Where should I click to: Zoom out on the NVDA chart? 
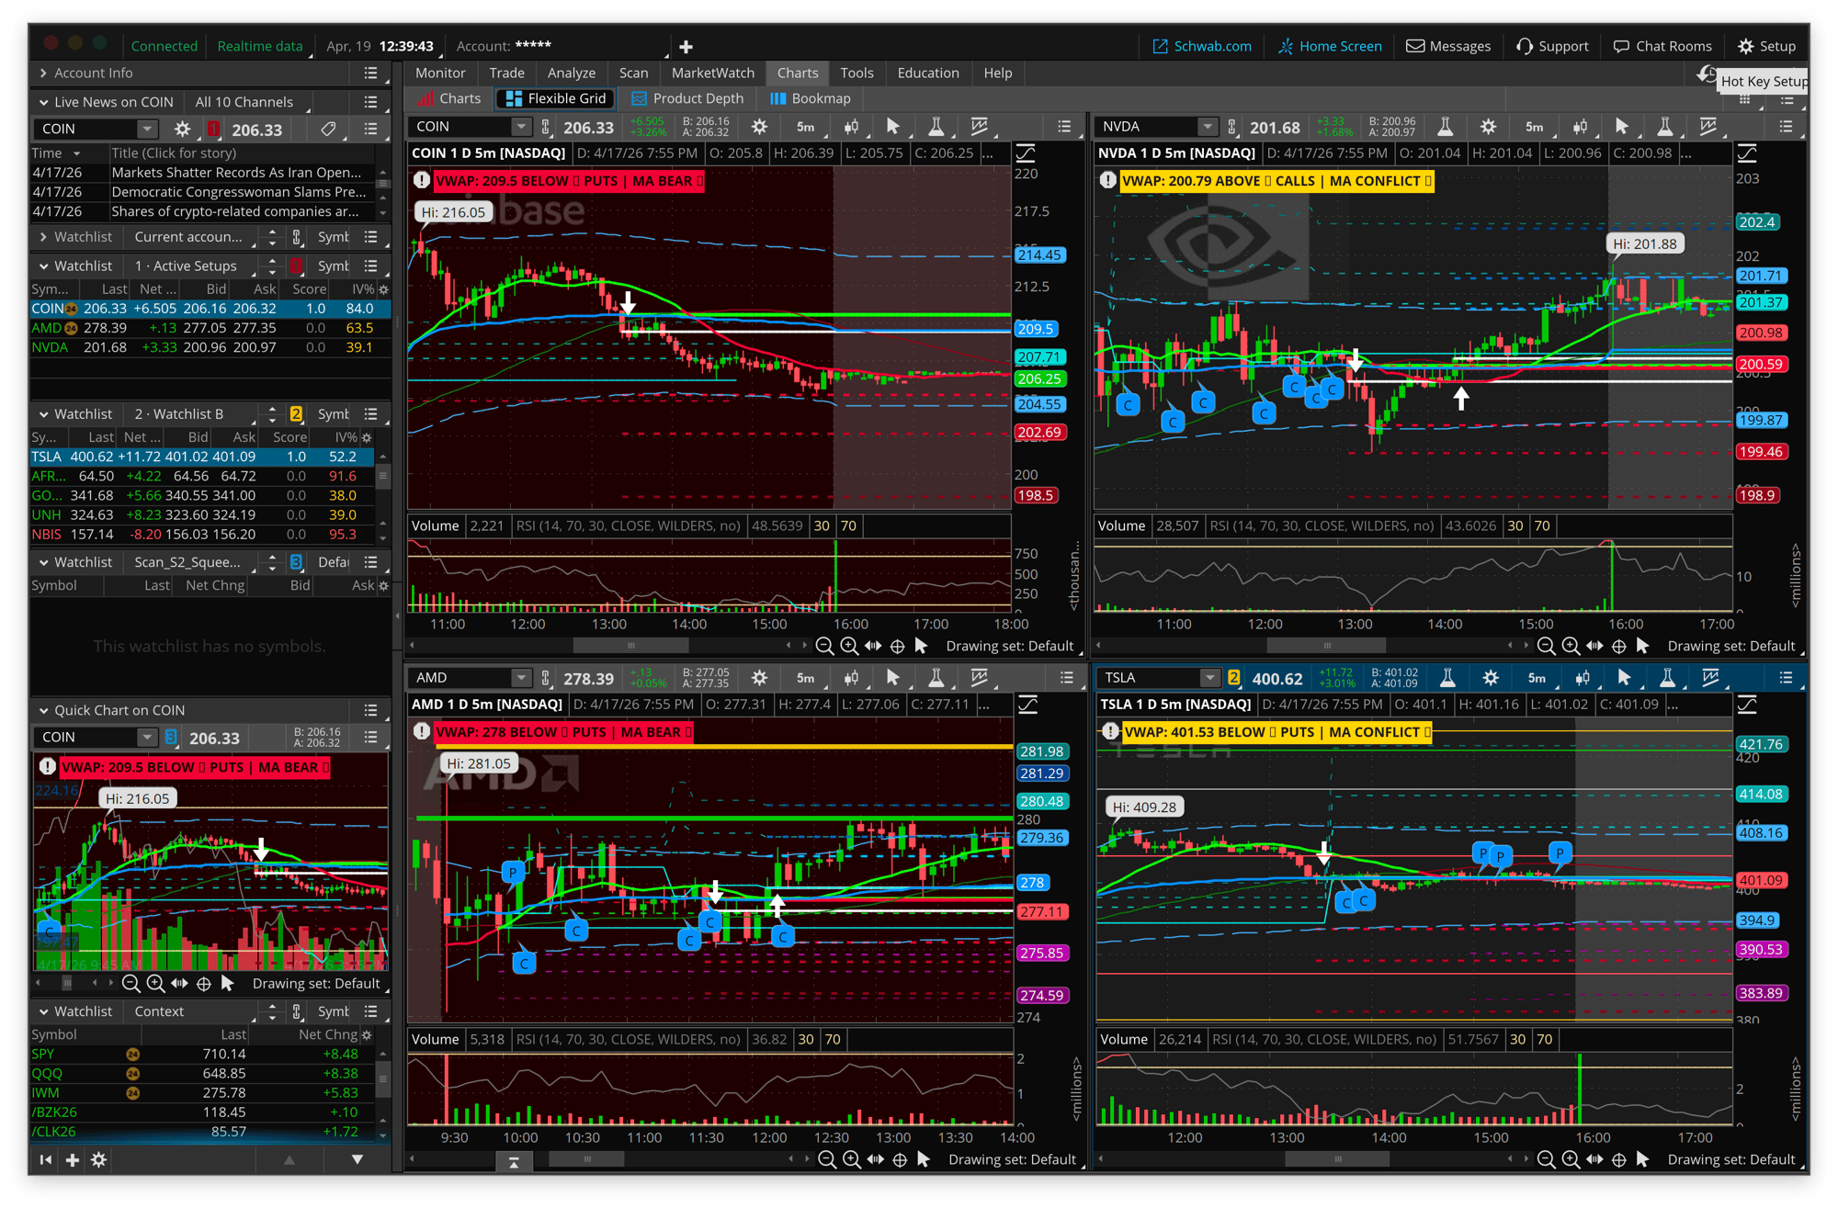pyautogui.click(x=1546, y=646)
